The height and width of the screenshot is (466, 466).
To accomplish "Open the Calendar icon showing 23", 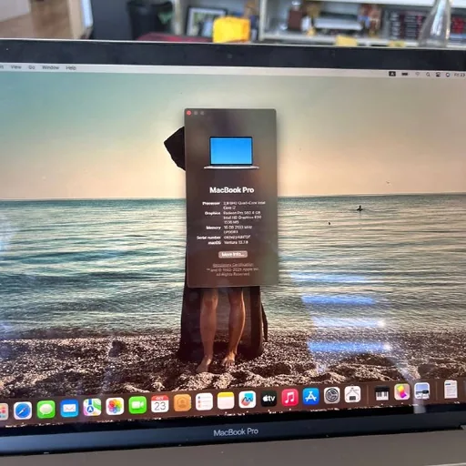I will [x=160, y=403].
